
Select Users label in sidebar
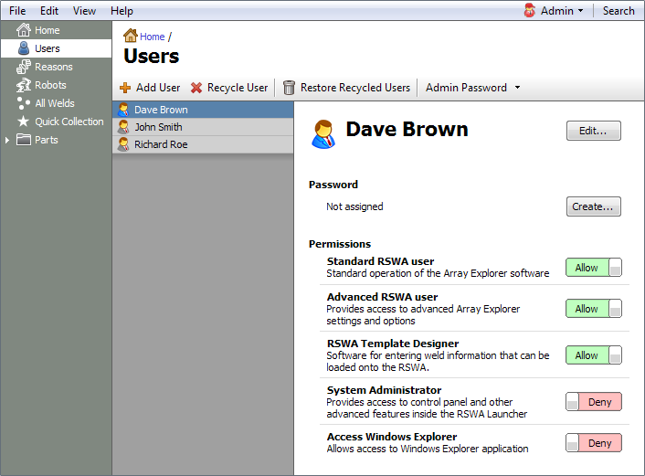pyautogui.click(x=47, y=48)
